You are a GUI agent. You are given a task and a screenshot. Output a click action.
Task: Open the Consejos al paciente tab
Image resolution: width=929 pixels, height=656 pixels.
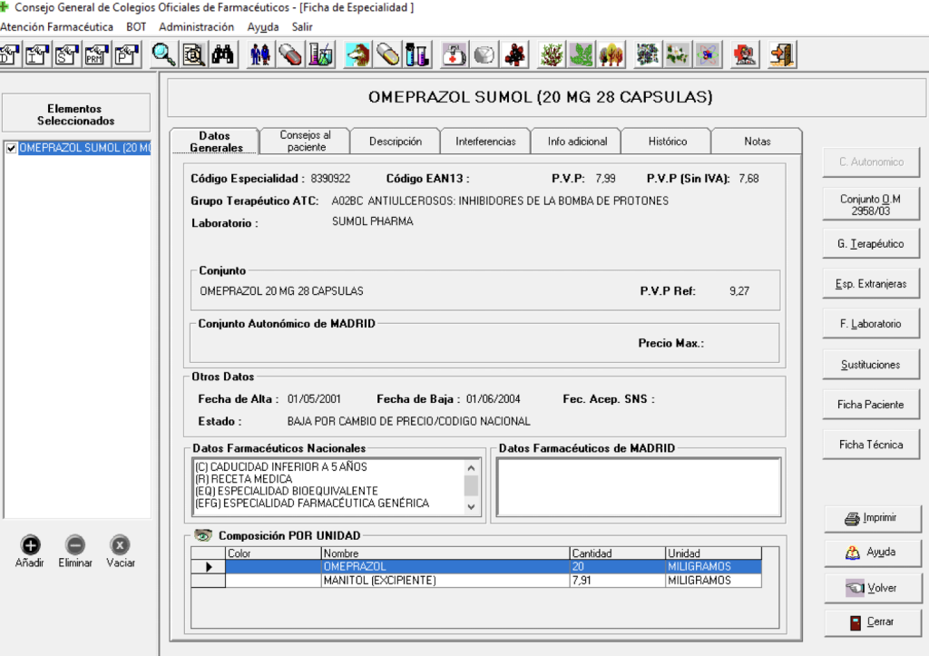pos(305,141)
